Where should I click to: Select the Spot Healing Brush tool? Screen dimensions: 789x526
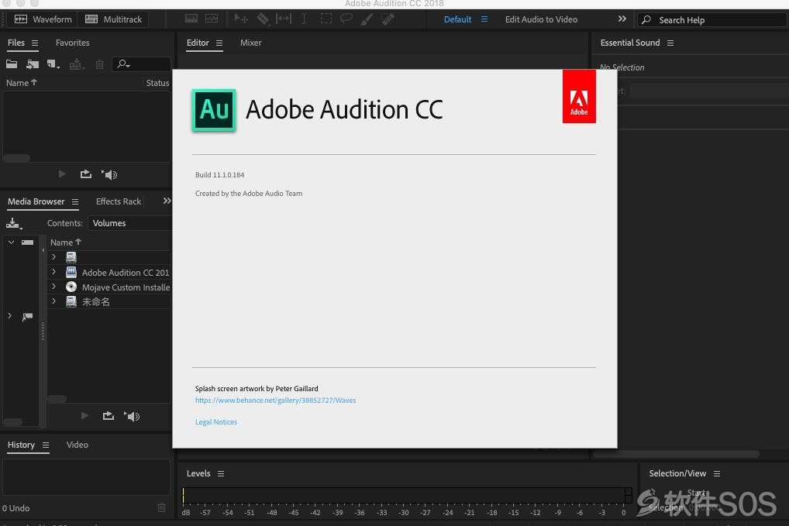pos(388,19)
